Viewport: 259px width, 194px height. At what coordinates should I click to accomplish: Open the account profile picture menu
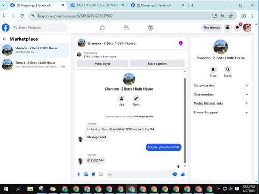[x=247, y=27]
